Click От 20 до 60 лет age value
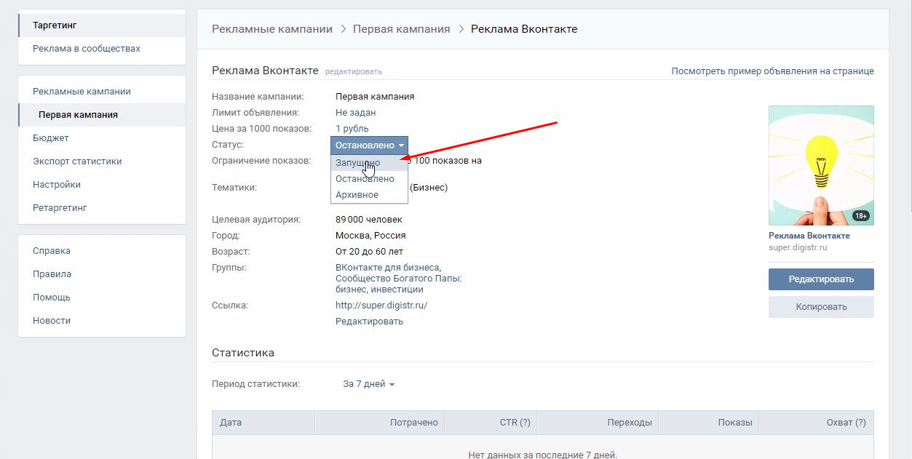The height and width of the screenshot is (459, 912). (x=369, y=252)
